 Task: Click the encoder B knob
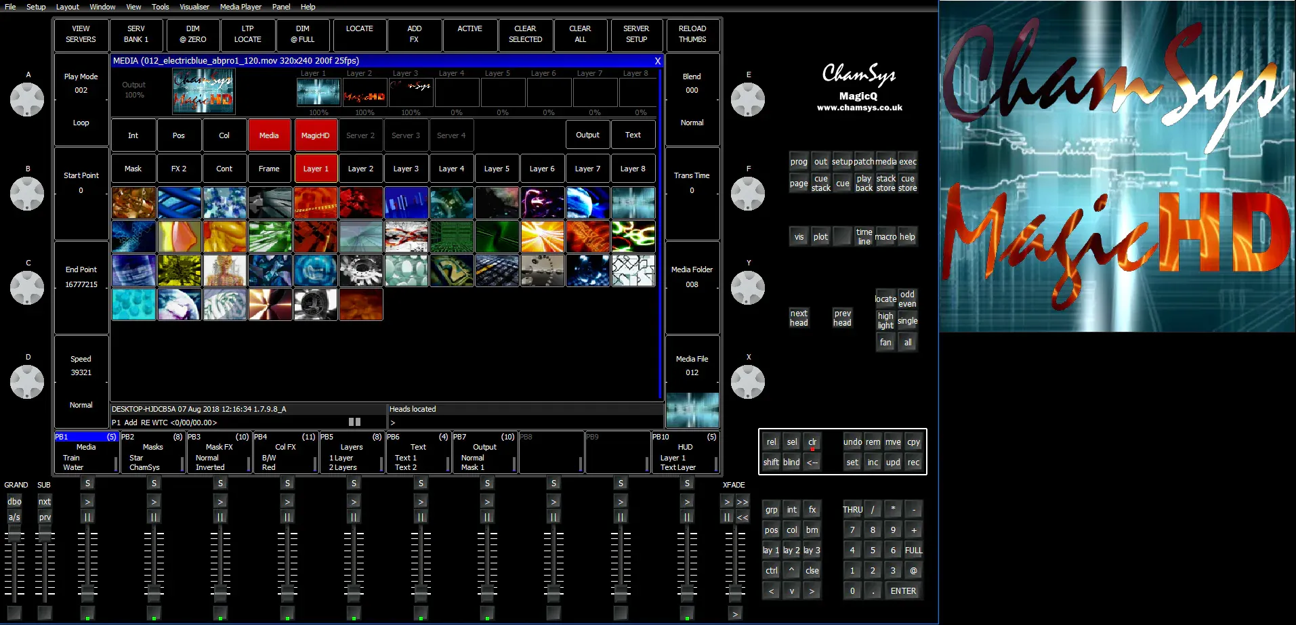(27, 194)
